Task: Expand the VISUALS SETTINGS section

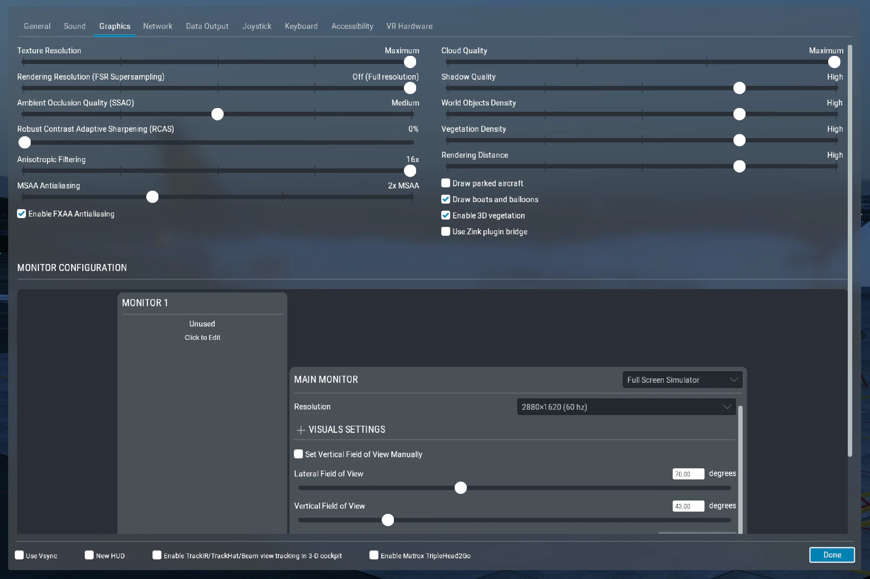Action: point(347,429)
